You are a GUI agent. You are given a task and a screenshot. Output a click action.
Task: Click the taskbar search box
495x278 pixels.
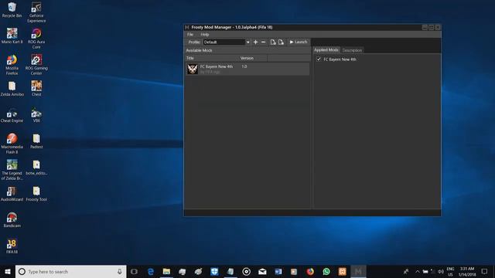70,271
